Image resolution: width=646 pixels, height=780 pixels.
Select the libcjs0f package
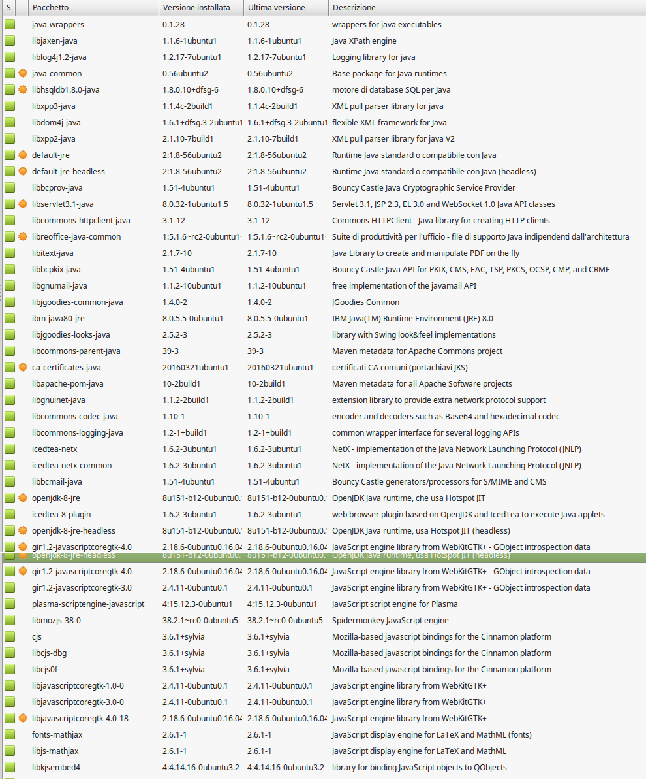click(x=45, y=670)
